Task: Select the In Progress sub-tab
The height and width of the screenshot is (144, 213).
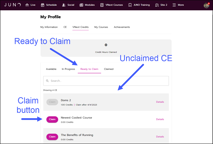Action: pos(68,69)
